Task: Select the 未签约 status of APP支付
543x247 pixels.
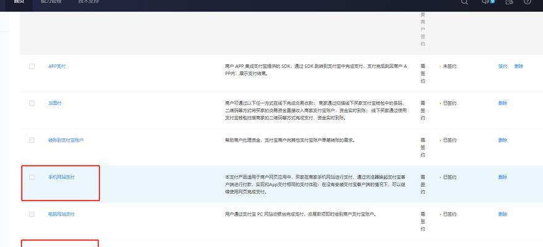Action: (x=448, y=66)
